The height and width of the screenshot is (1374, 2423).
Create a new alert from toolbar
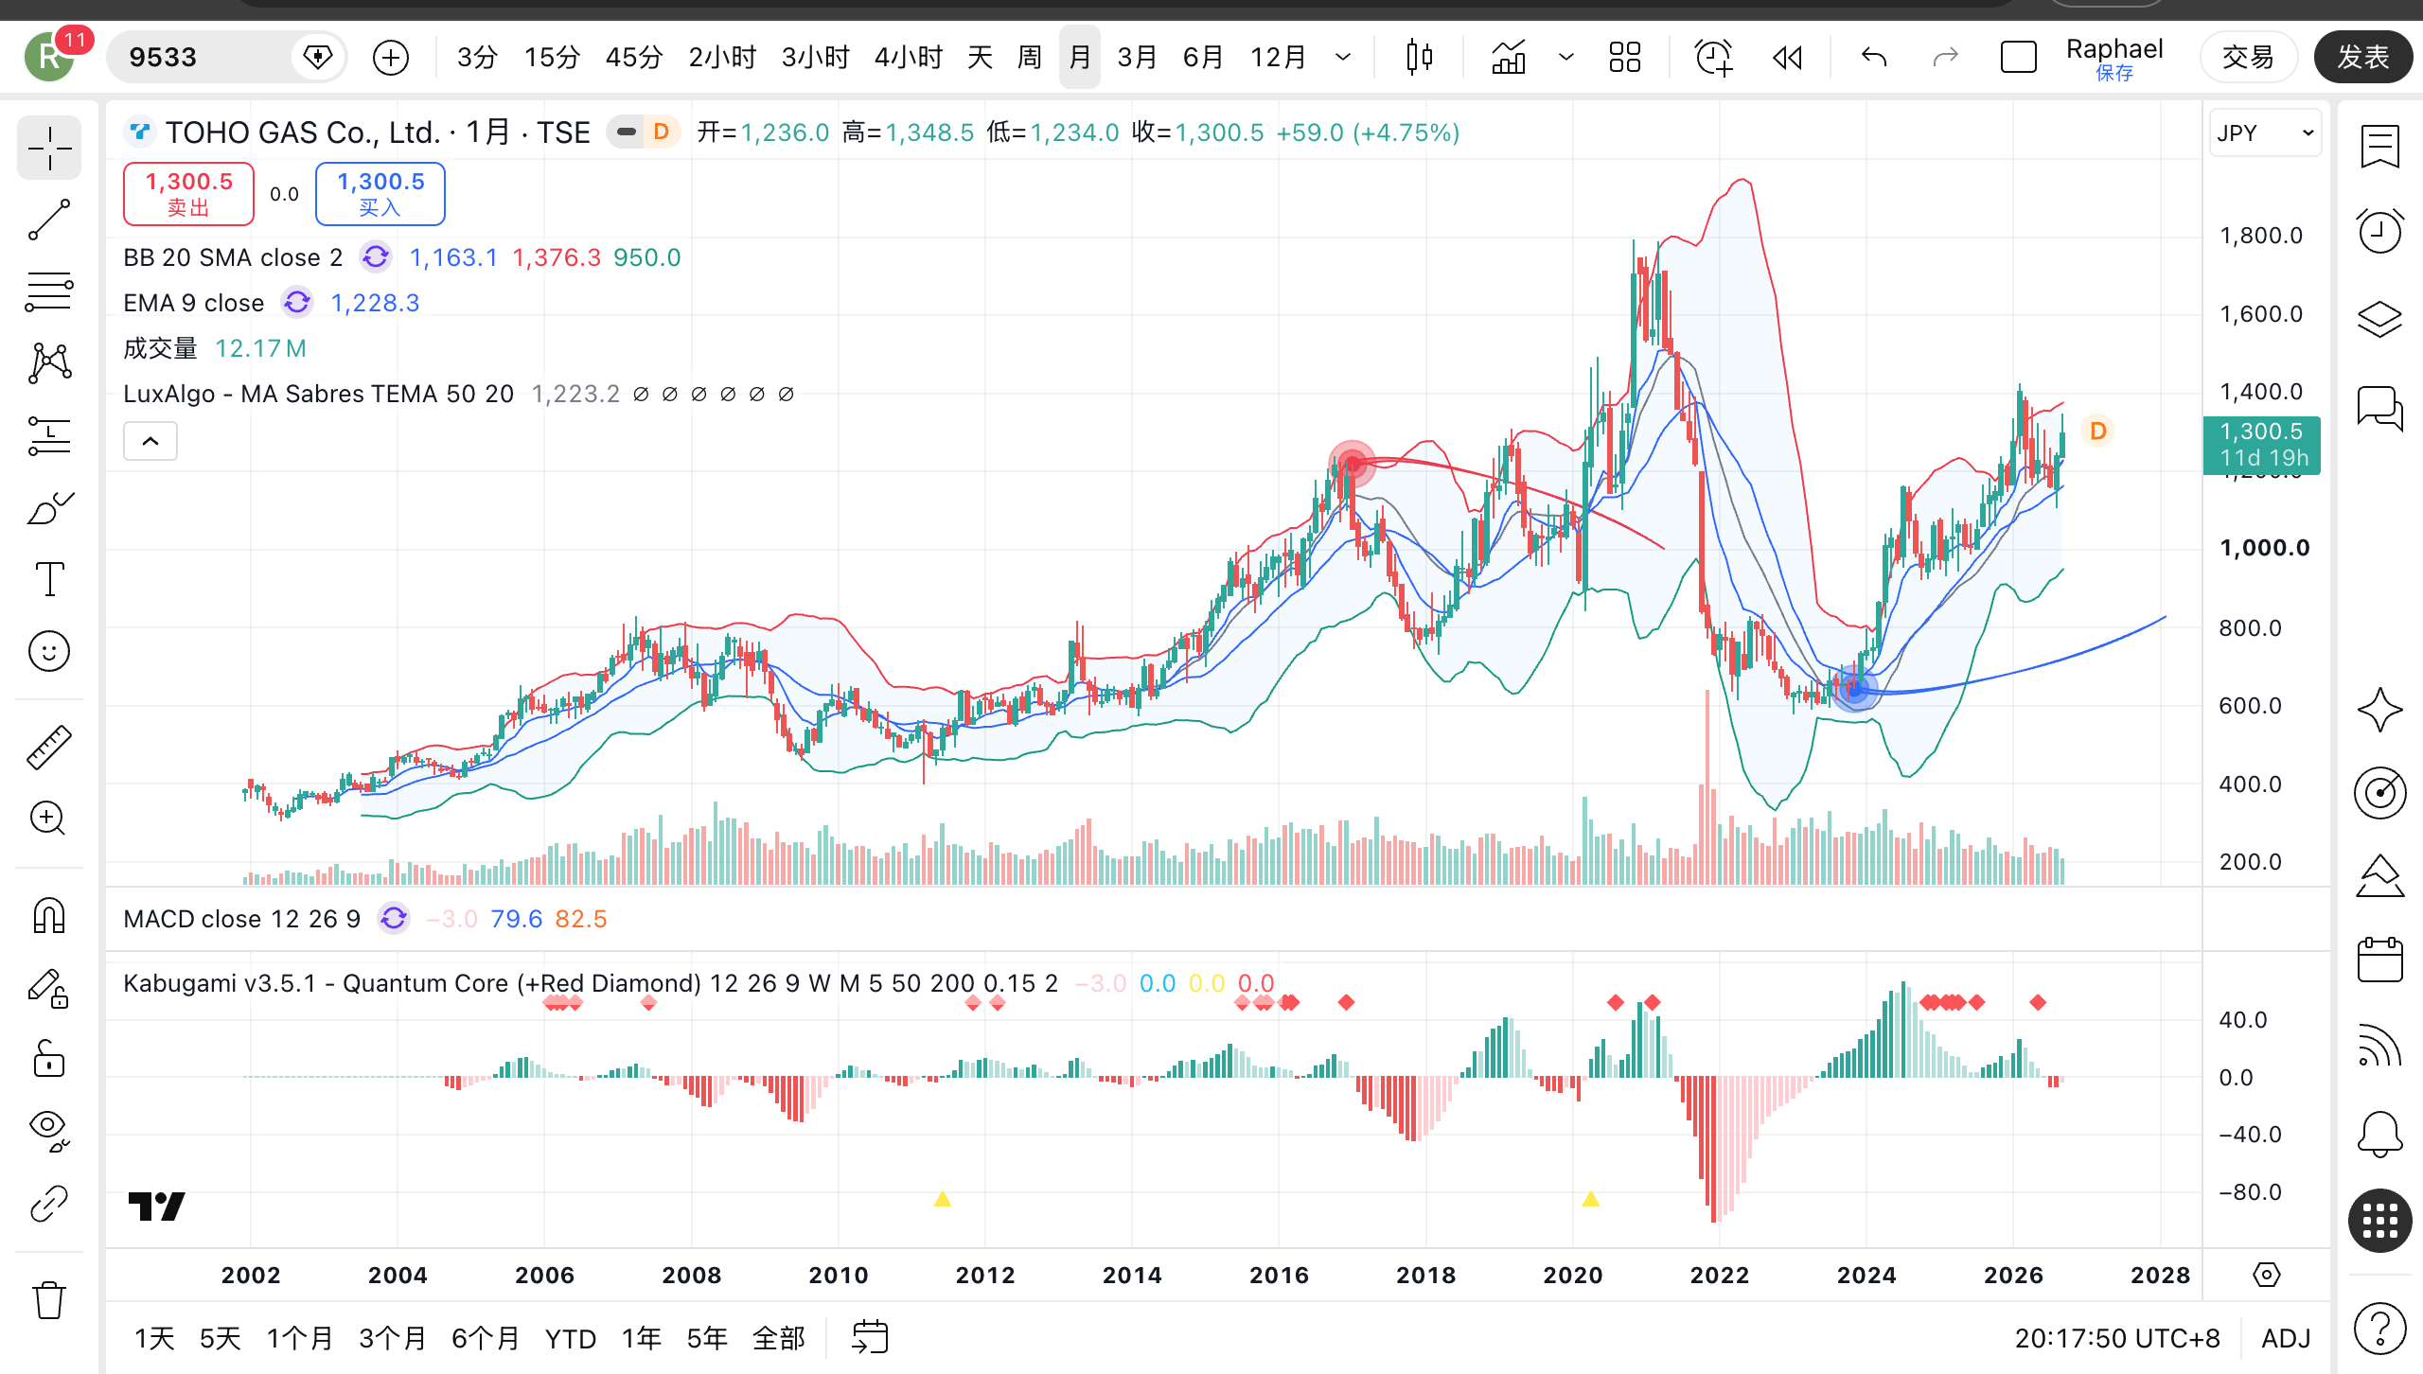click(1713, 58)
